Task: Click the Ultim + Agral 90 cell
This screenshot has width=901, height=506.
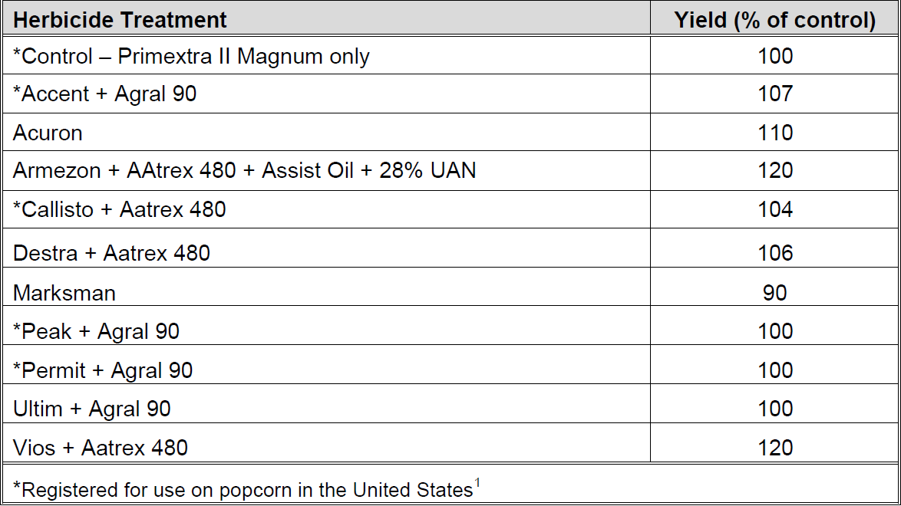Action: 92,409
